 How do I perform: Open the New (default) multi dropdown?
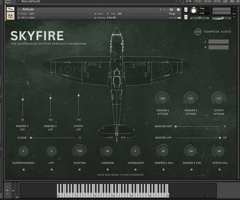pyautogui.click(x=19, y=1)
